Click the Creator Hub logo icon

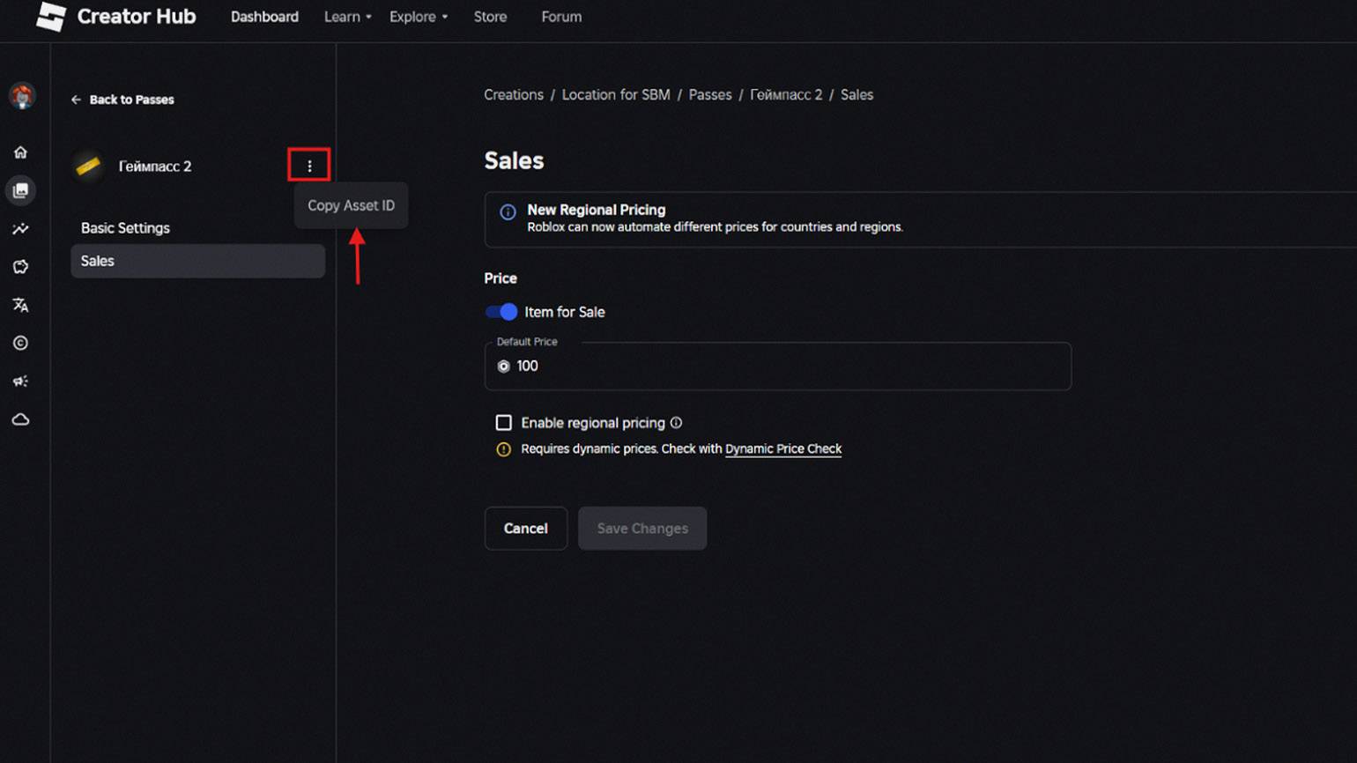(51, 17)
